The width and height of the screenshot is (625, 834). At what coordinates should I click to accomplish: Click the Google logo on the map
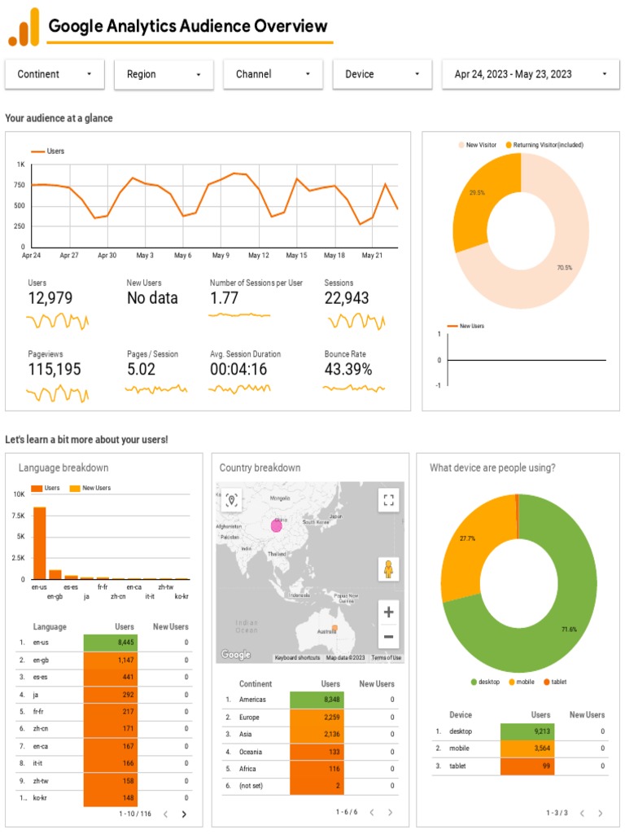point(235,654)
